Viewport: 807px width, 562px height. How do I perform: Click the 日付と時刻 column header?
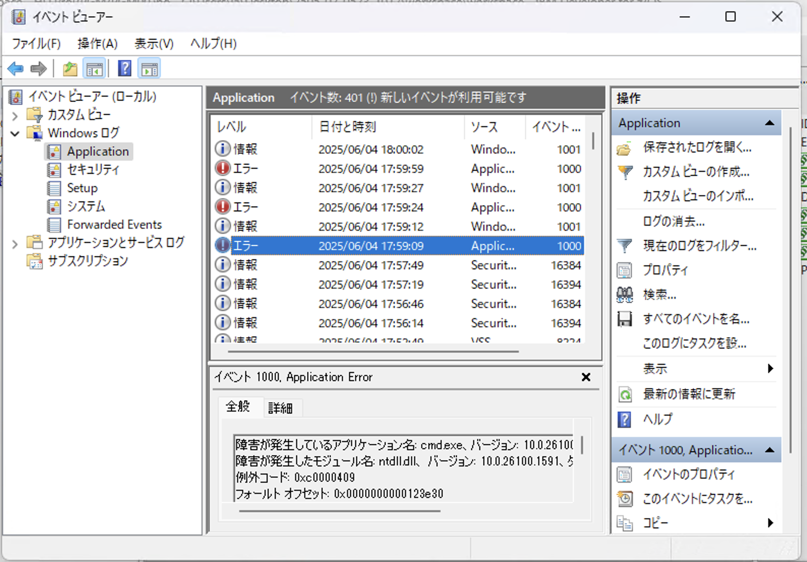pos(348,127)
